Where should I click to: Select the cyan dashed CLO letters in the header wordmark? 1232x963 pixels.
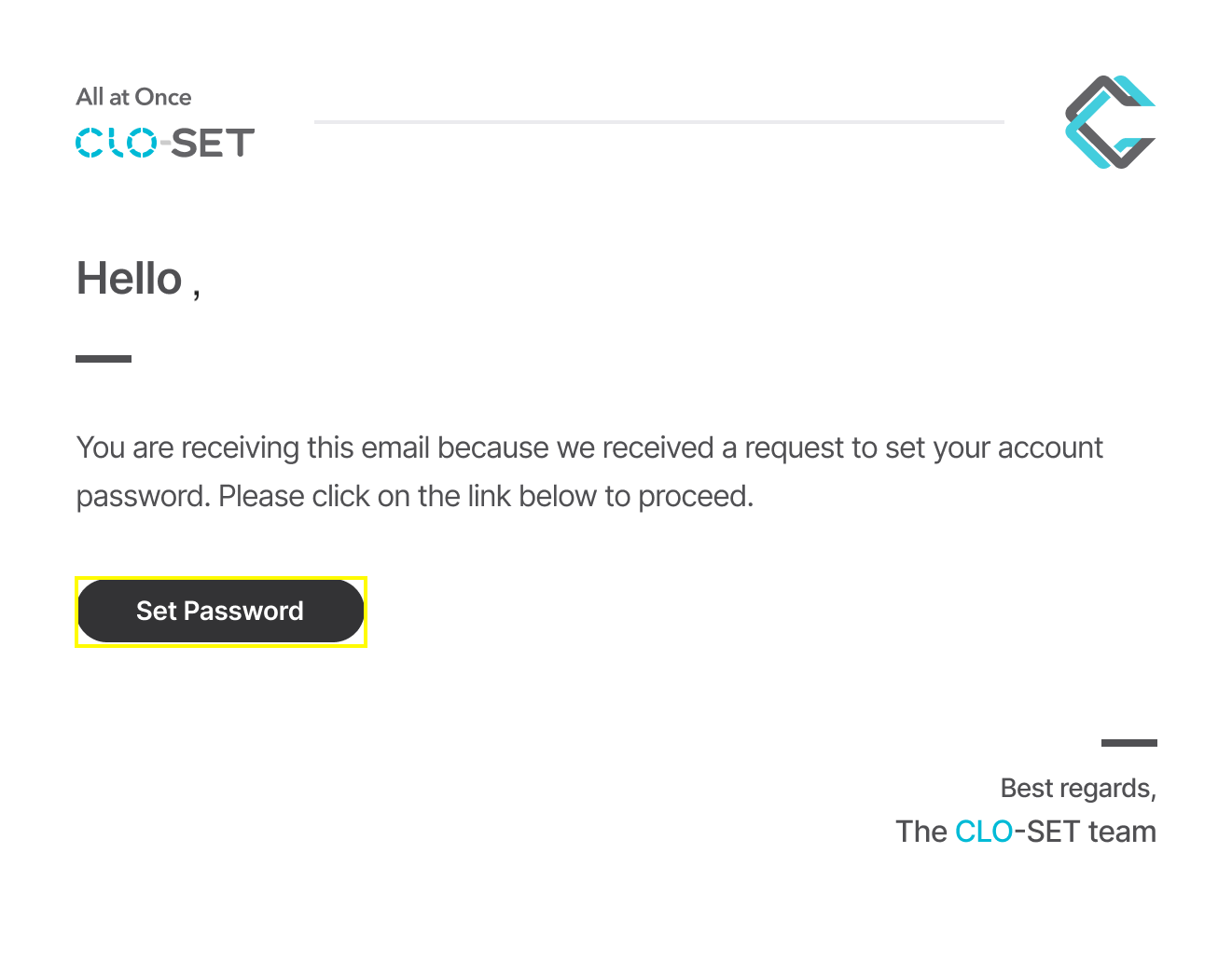coord(117,143)
